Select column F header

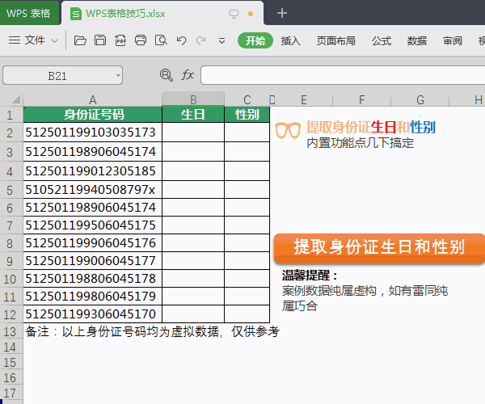point(362,99)
